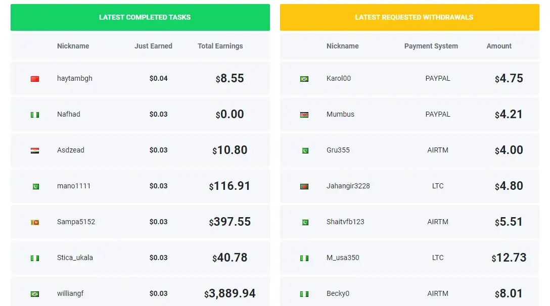Click the Payment System column header

click(431, 46)
